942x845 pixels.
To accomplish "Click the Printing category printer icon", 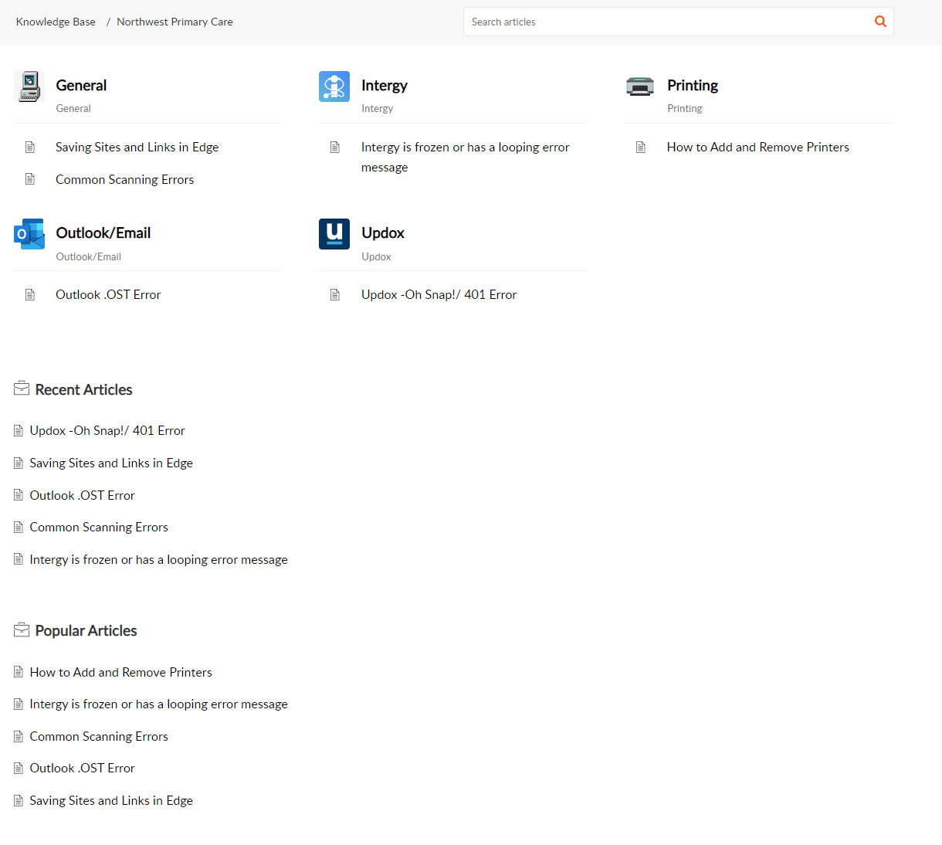I will [640, 87].
